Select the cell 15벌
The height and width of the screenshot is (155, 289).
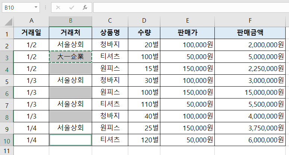144,69
